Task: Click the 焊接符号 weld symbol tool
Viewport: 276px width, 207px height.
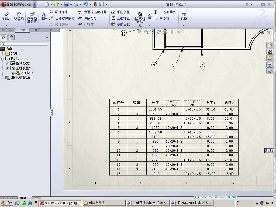Action: coord(87,18)
